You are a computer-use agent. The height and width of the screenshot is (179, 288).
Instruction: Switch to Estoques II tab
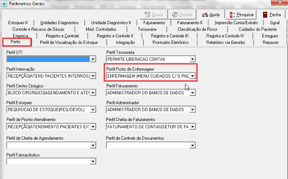[x=18, y=23]
